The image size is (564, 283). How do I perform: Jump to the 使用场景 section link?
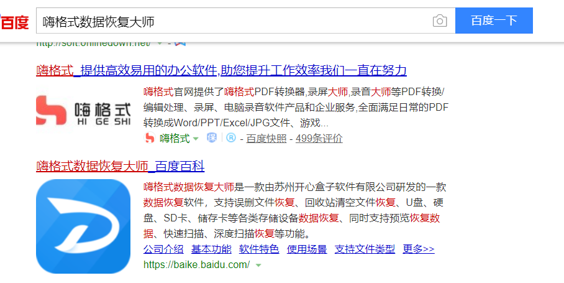pyautogui.click(x=307, y=249)
